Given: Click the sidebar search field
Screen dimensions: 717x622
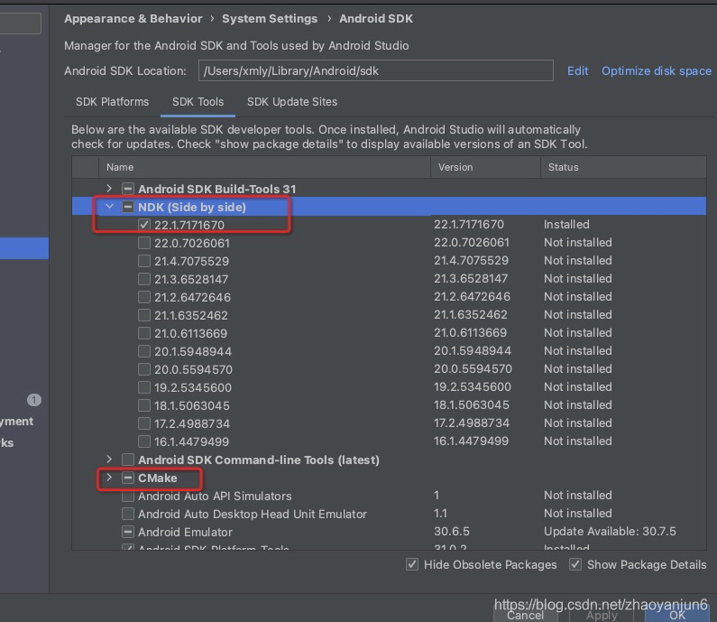Looking at the screenshot, I should coord(20,23).
